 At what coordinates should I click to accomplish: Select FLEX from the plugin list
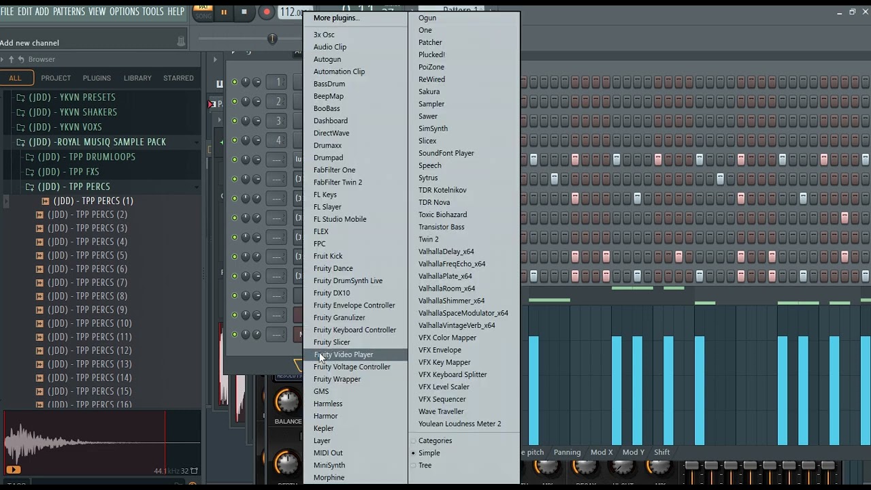point(321,231)
